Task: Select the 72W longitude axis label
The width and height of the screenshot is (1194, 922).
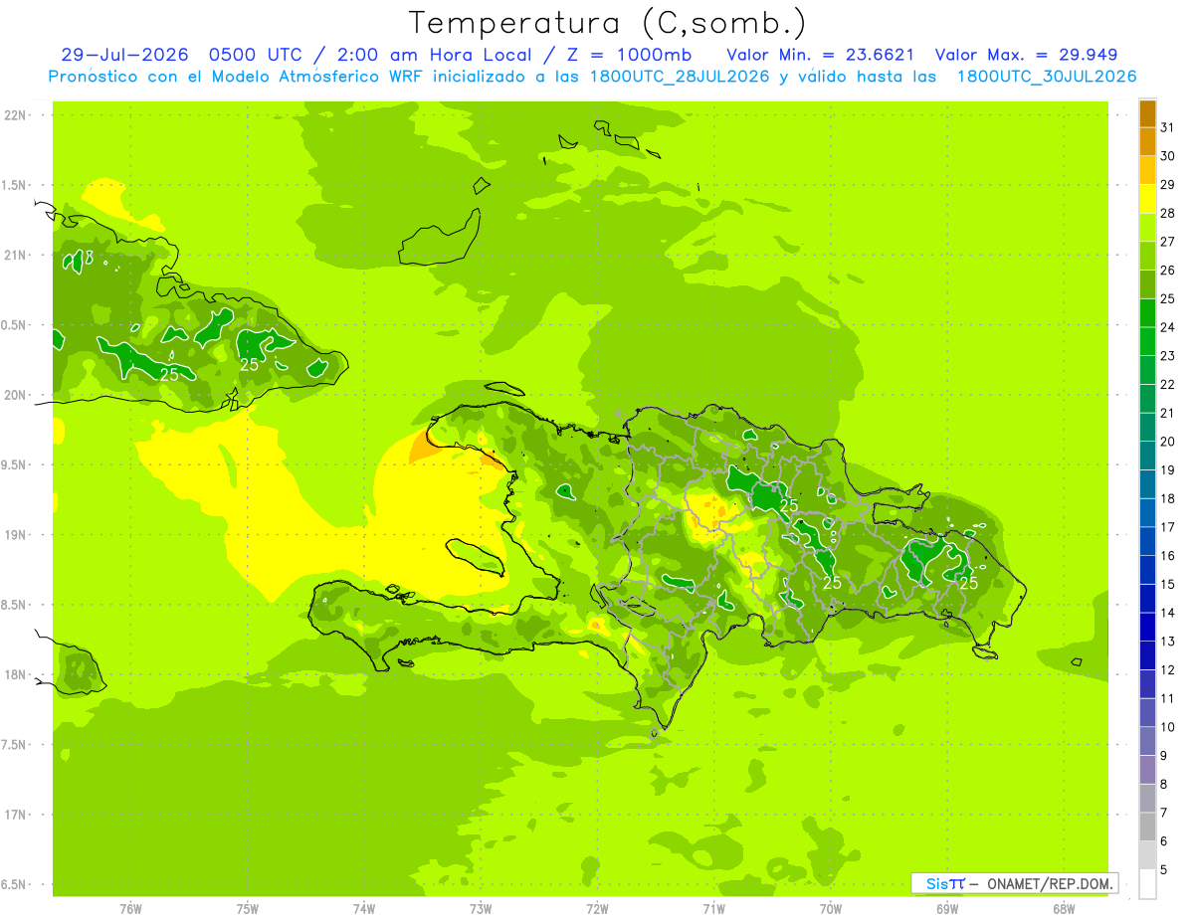Action: point(597,908)
